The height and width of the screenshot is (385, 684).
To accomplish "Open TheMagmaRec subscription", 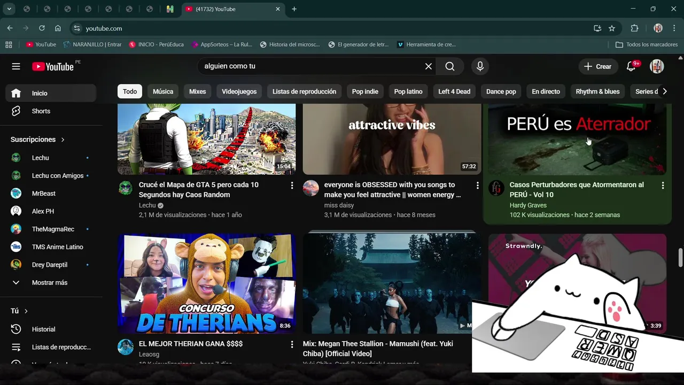I will [x=51, y=229].
